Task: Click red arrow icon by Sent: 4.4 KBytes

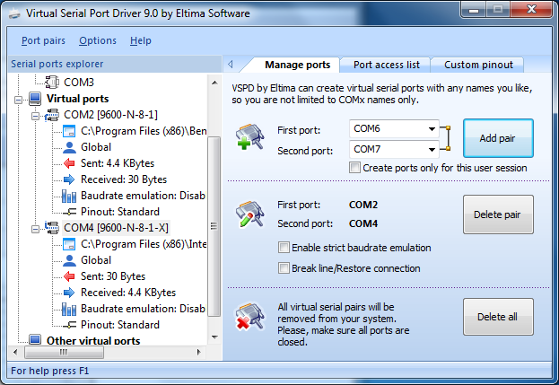Action: (x=69, y=163)
